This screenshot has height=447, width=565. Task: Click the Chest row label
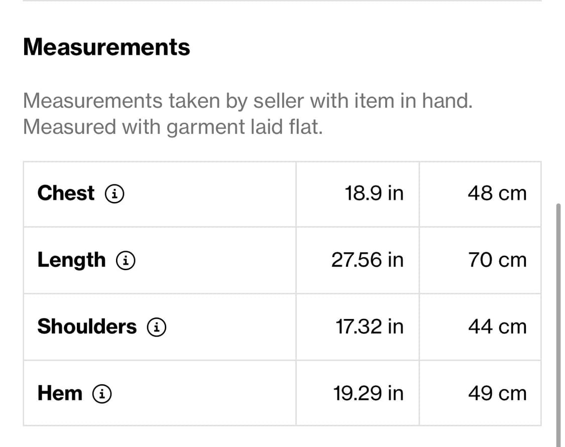(66, 193)
